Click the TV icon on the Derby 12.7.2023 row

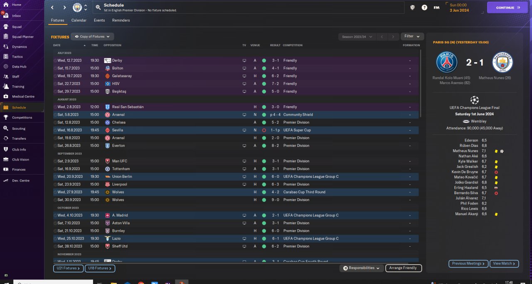click(x=244, y=61)
